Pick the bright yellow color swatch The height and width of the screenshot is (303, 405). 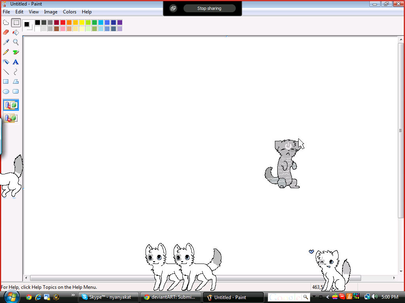81,22
